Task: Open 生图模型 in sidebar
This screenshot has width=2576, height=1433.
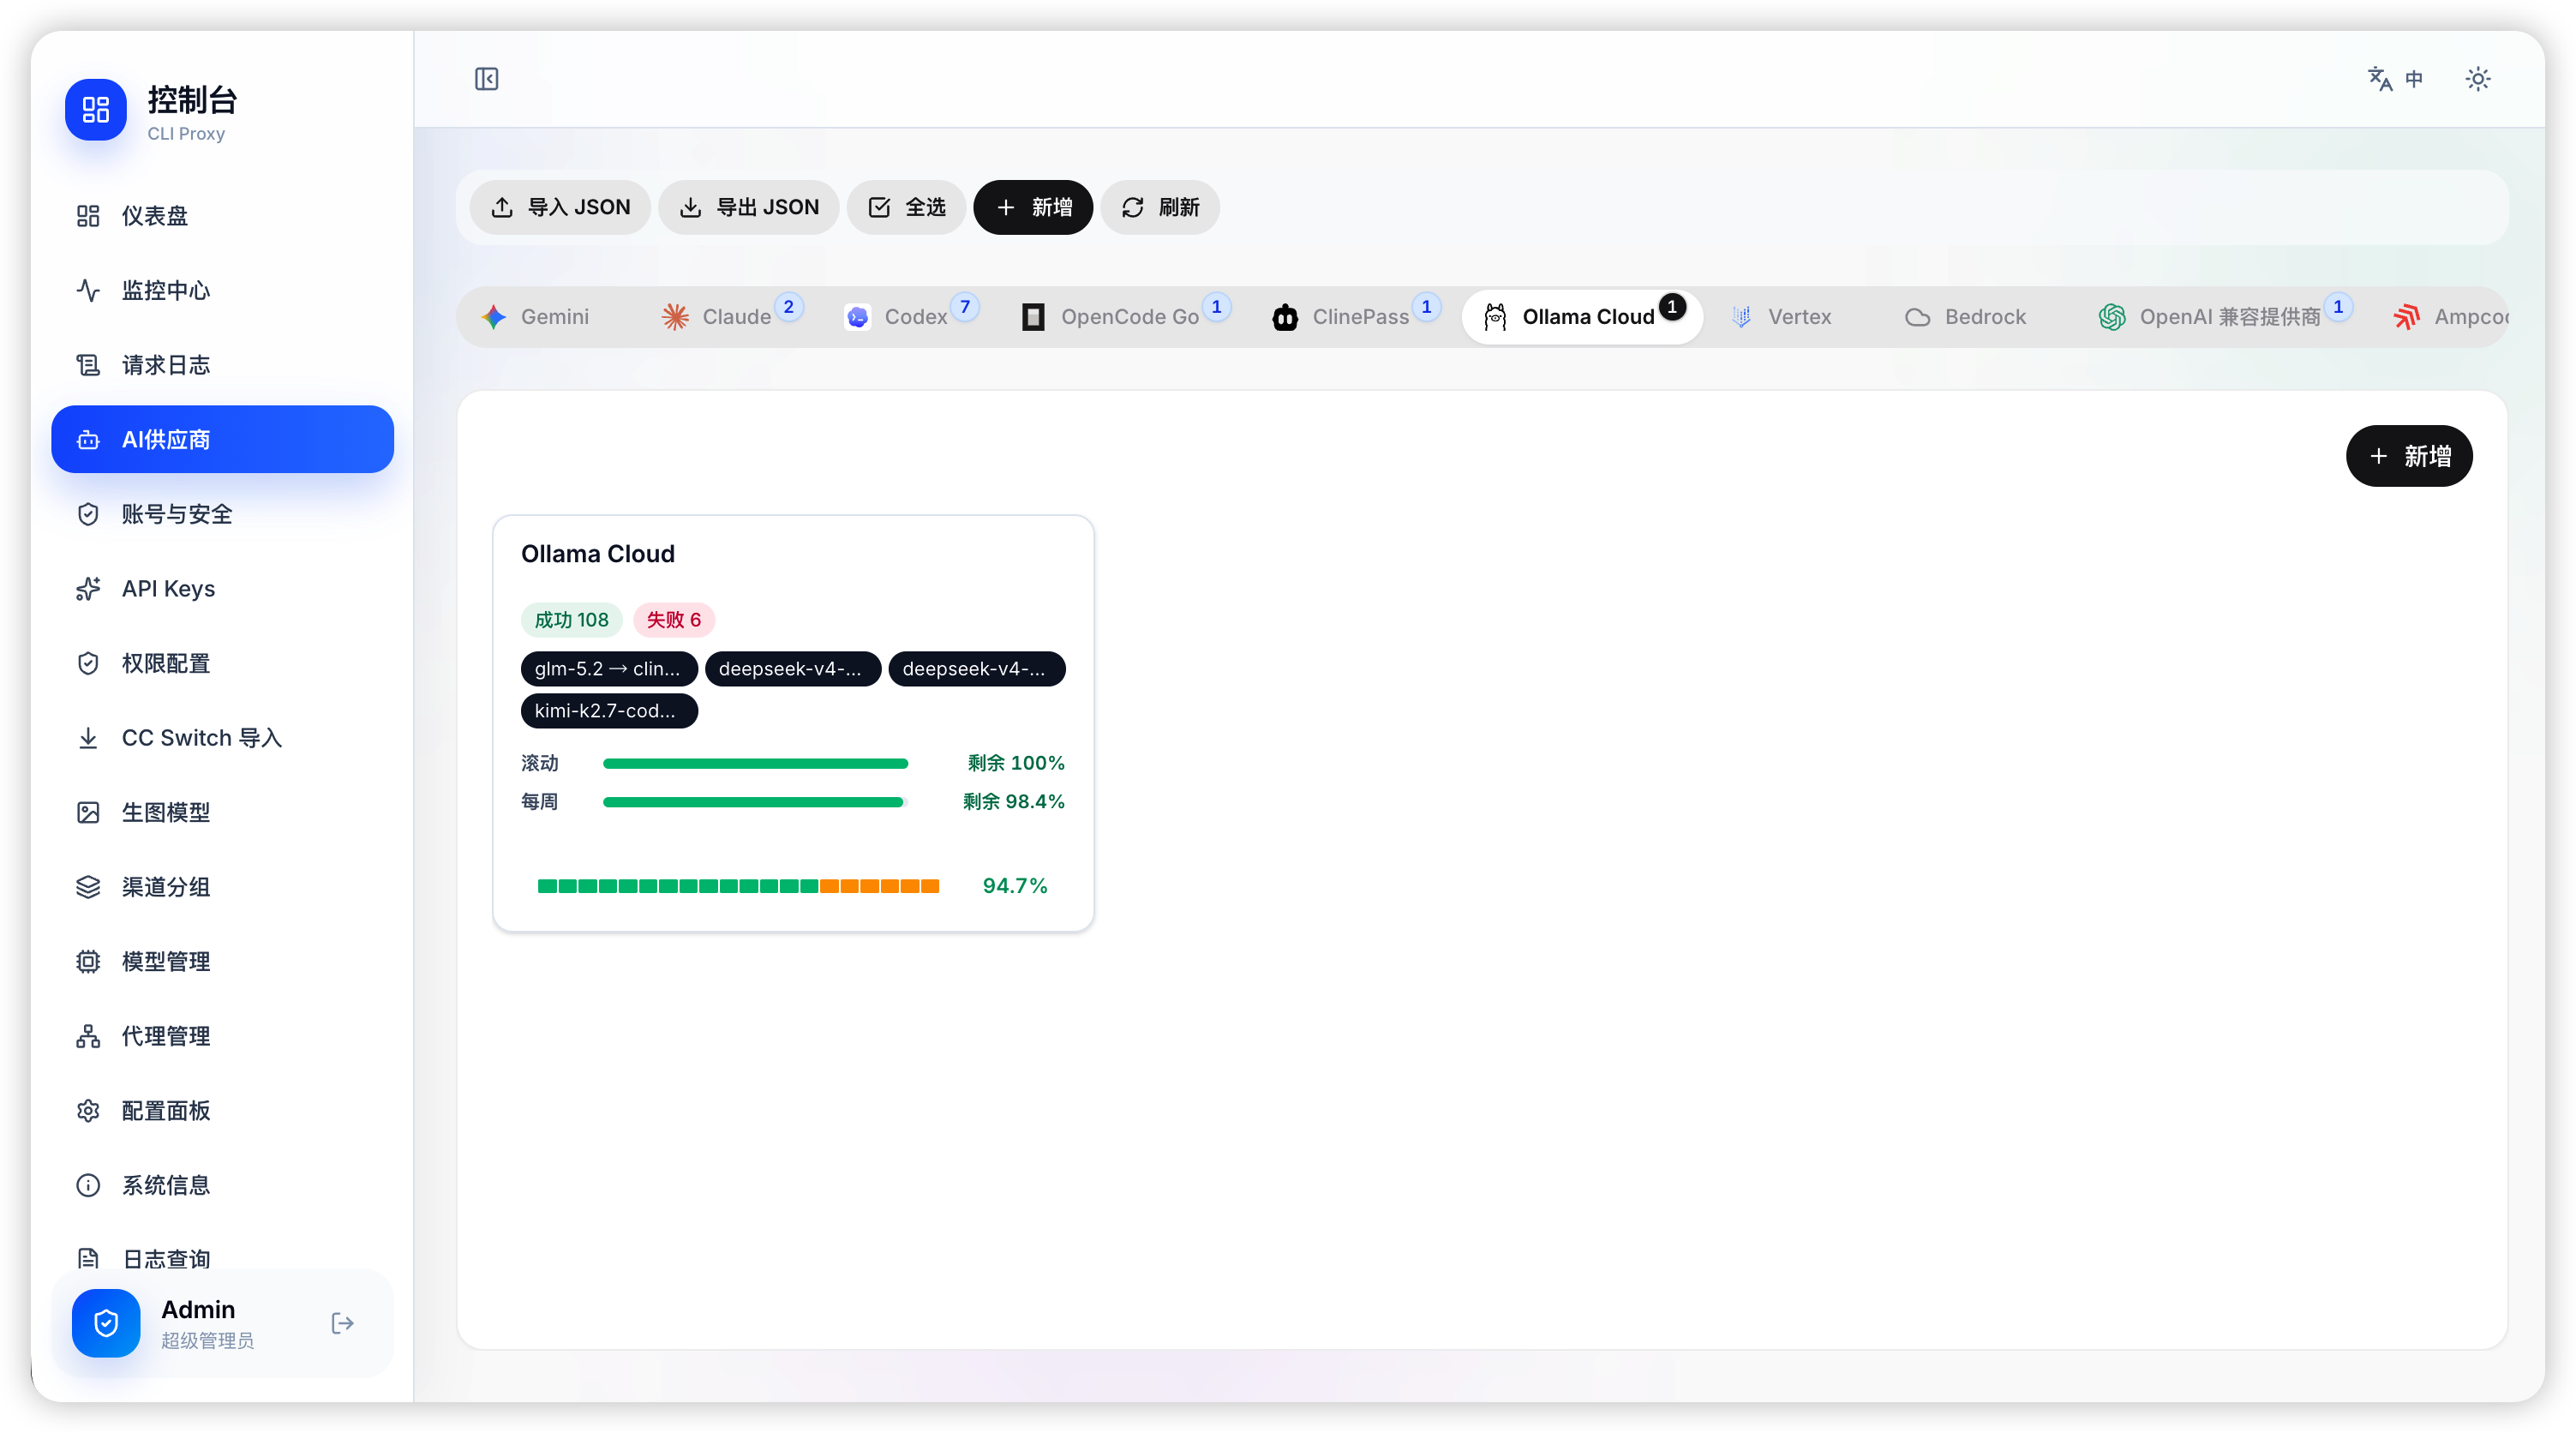Action: (222, 812)
